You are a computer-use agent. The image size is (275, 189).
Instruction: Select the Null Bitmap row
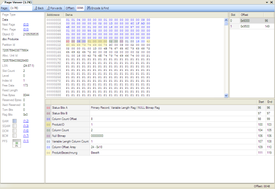(160, 136)
